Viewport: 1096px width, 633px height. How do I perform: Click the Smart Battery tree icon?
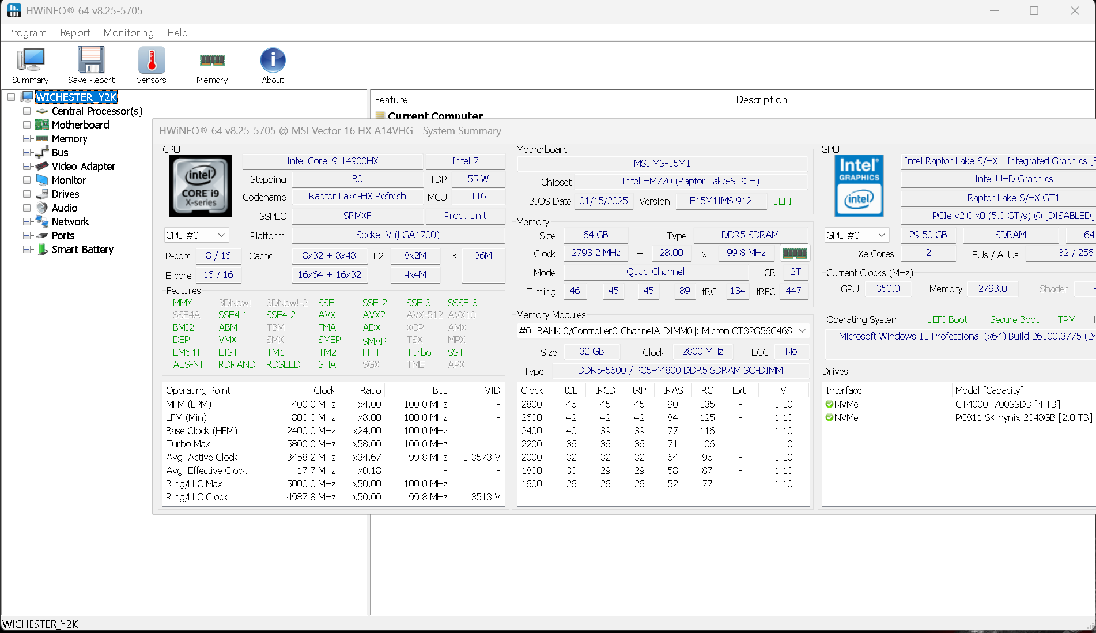[42, 249]
